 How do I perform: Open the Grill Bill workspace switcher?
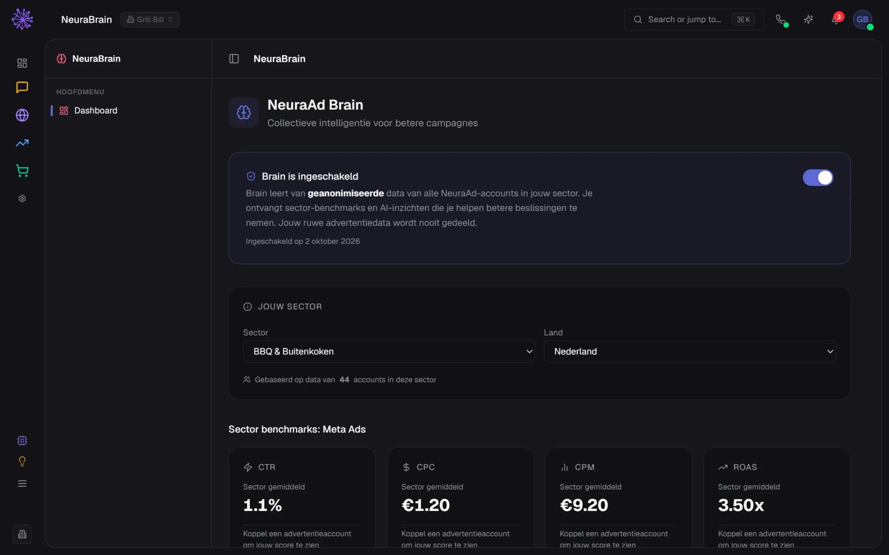point(150,19)
